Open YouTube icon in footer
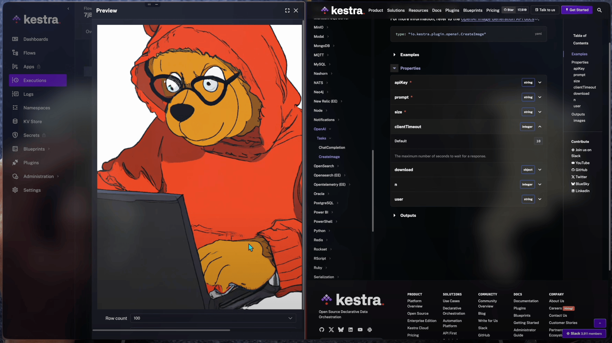612x343 pixels. coord(360,330)
